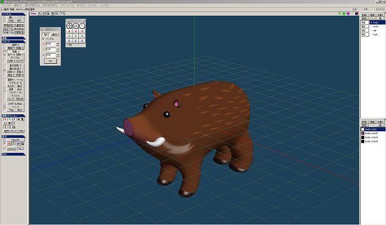Switch to first tab in numeric dialog
Image resolution: width=386 pixels, height=225 pixels.
(46, 34)
